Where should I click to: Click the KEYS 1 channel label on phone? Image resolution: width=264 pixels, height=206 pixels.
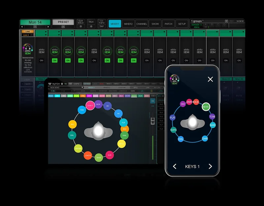(x=192, y=167)
